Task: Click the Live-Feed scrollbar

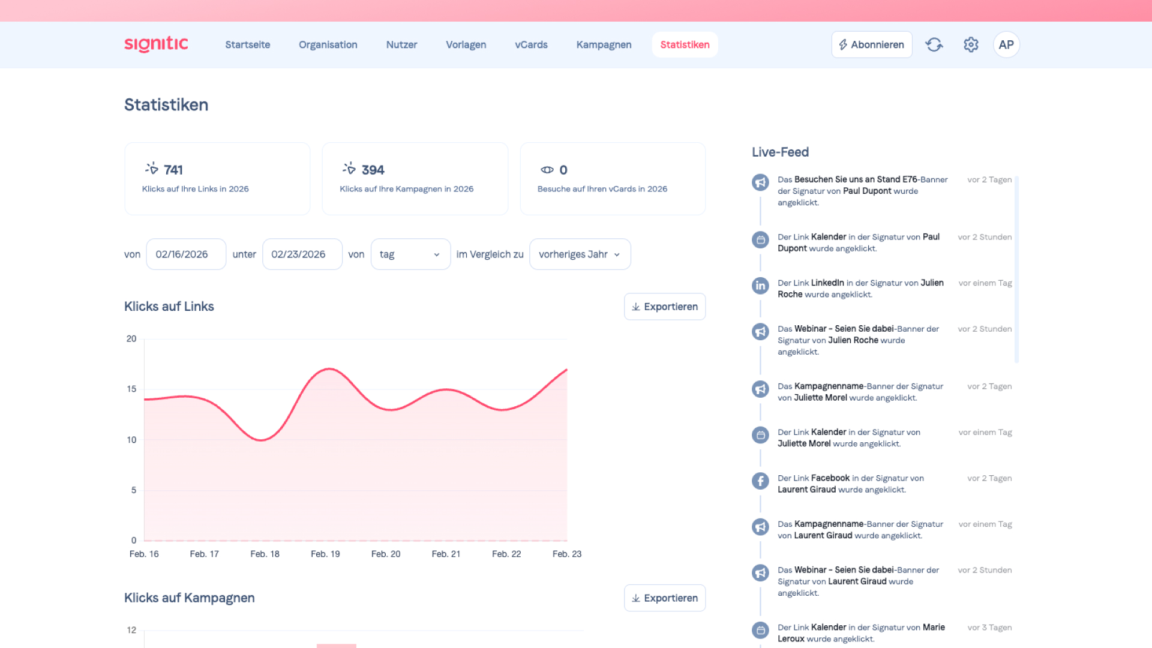Action: pyautogui.click(x=1016, y=270)
